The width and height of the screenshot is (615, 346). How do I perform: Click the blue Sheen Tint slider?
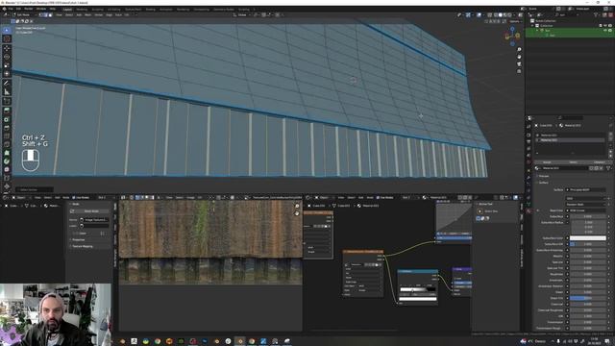pyautogui.click(x=587, y=298)
